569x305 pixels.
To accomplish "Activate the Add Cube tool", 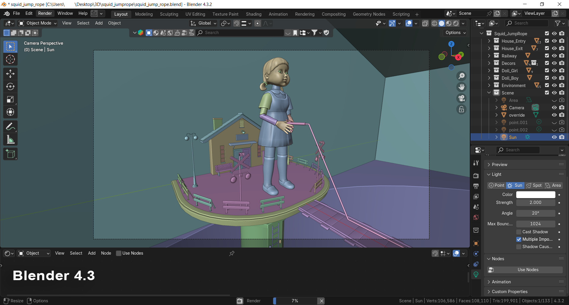I will pyautogui.click(x=10, y=154).
